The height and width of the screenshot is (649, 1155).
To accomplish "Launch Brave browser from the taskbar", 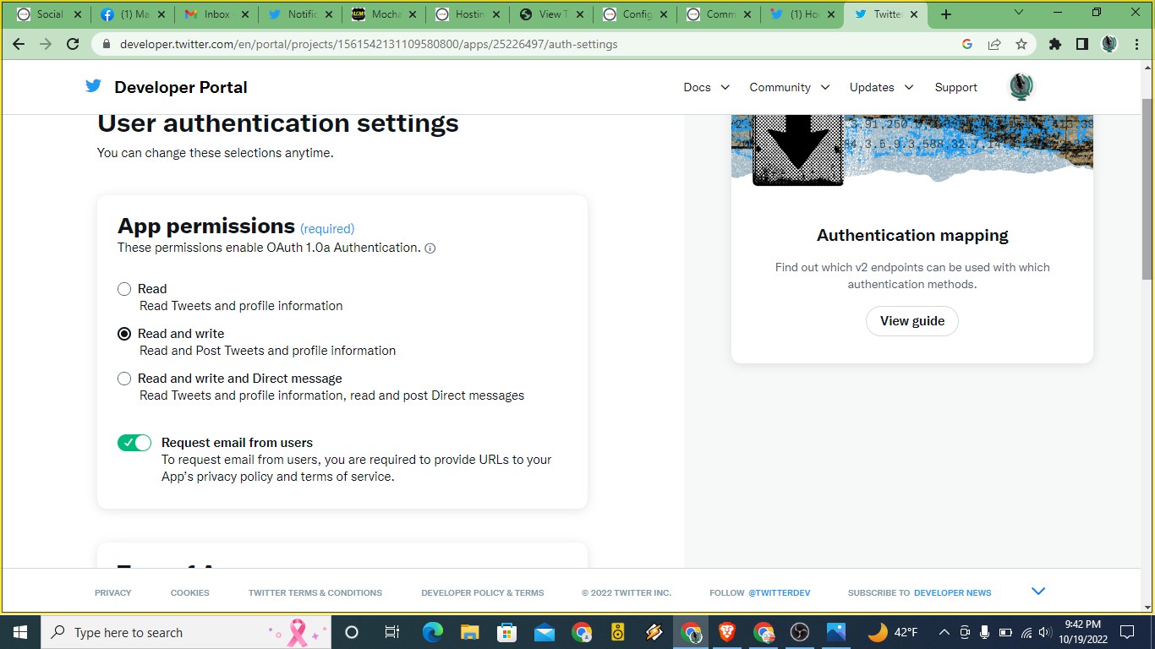I will tap(726, 632).
